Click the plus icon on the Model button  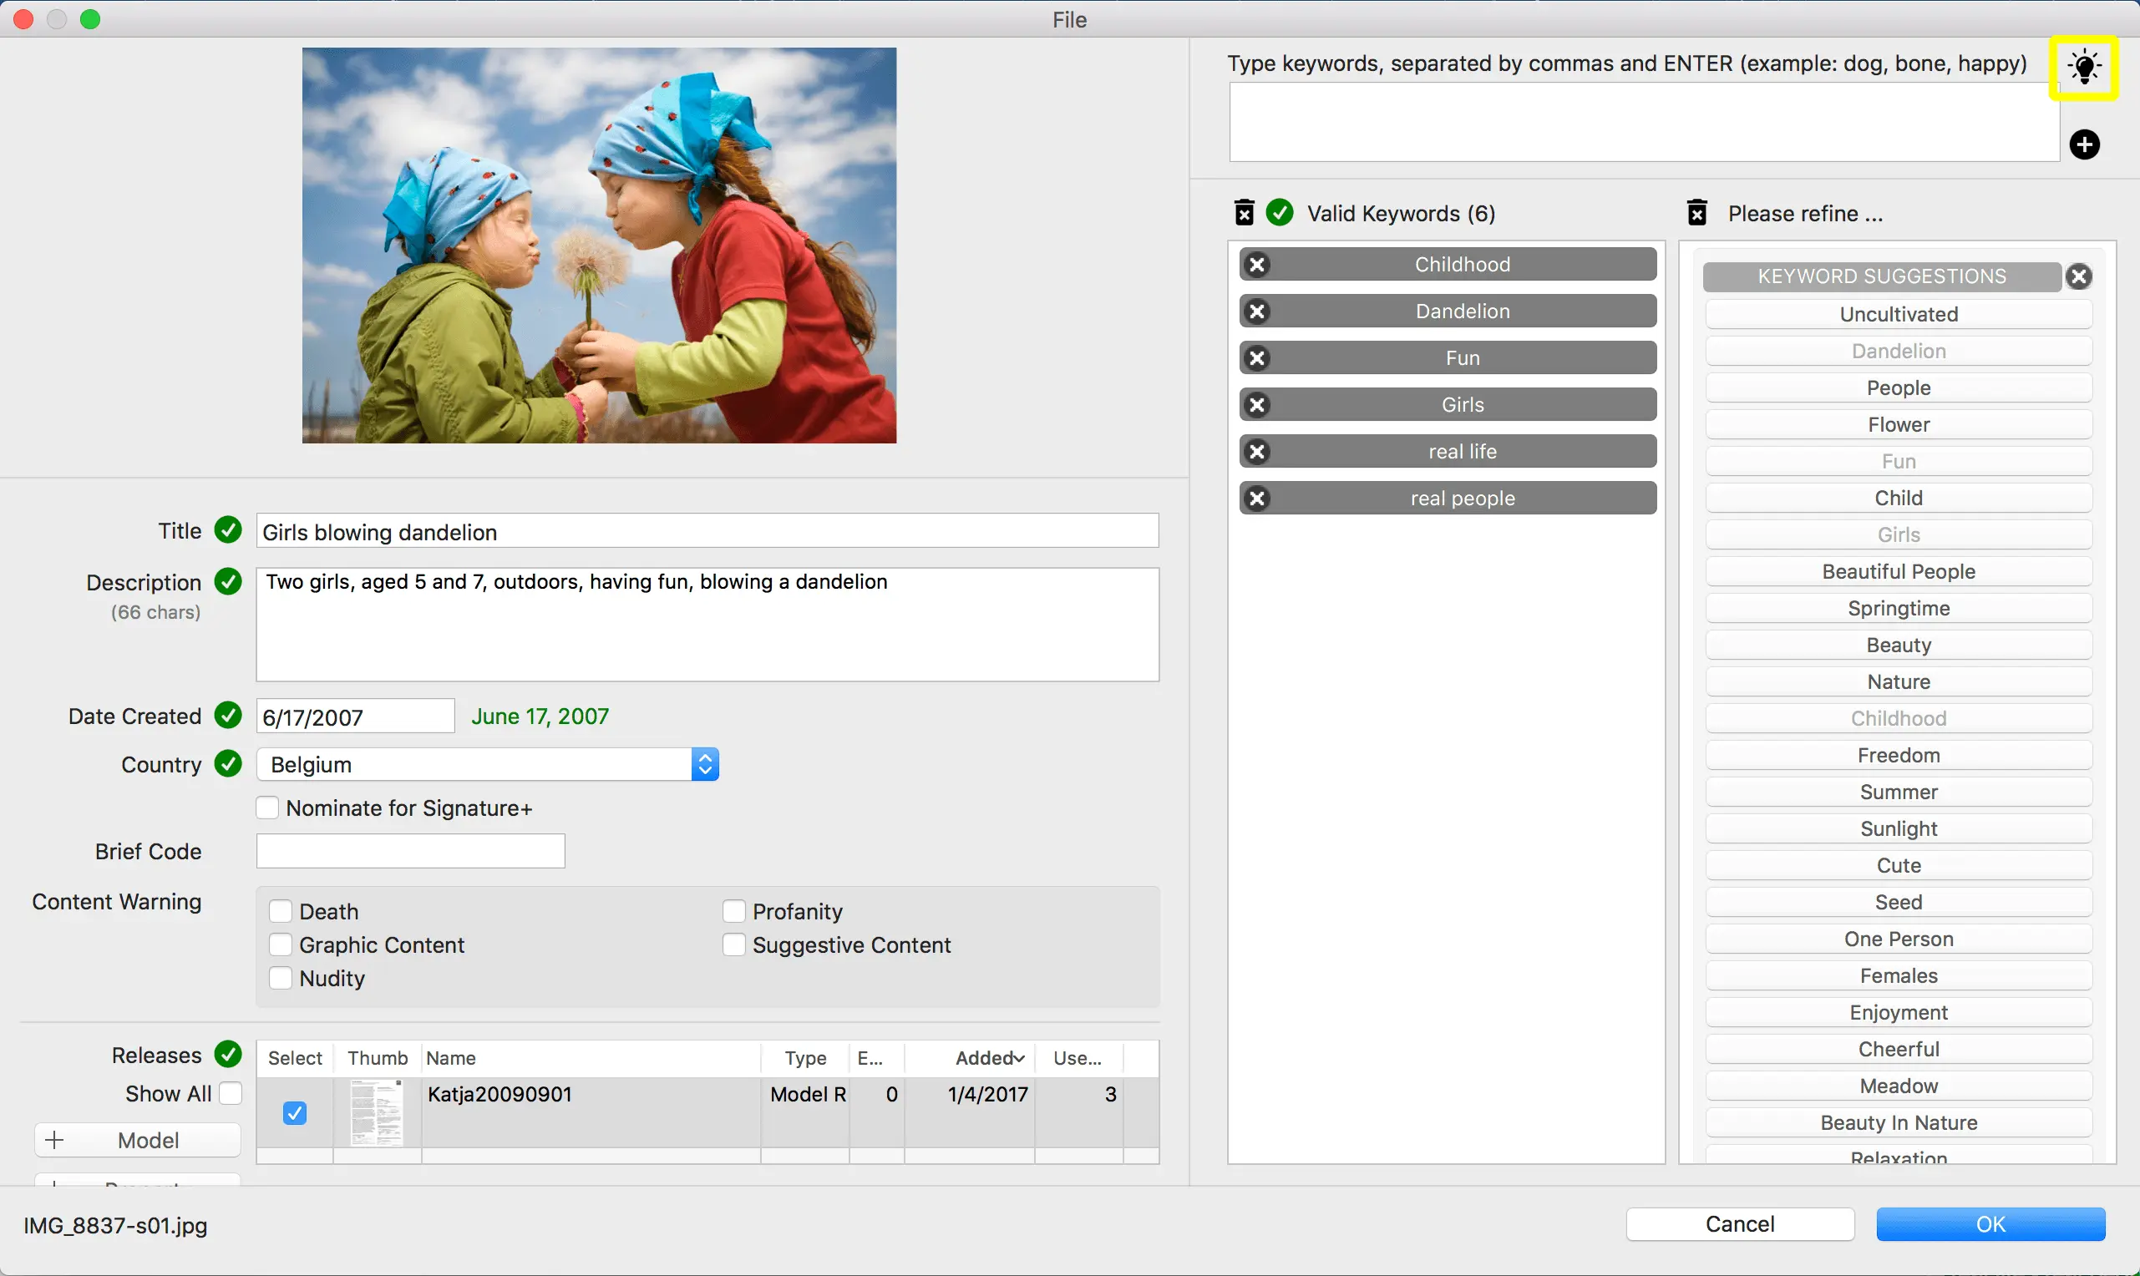(54, 1140)
